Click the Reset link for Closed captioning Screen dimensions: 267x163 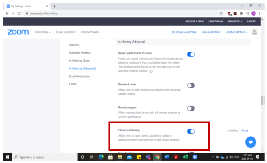pos(245,131)
